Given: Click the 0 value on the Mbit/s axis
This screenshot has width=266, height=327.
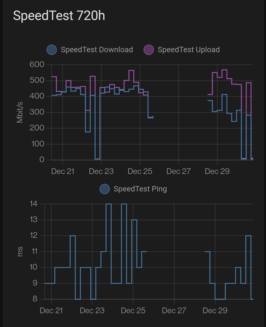Looking at the screenshot, I should (x=42, y=160).
